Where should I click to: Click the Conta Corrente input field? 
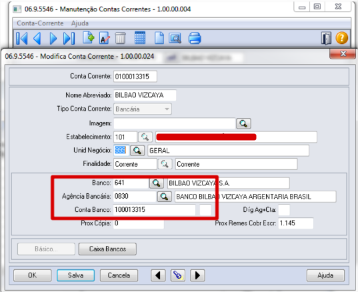point(135,76)
